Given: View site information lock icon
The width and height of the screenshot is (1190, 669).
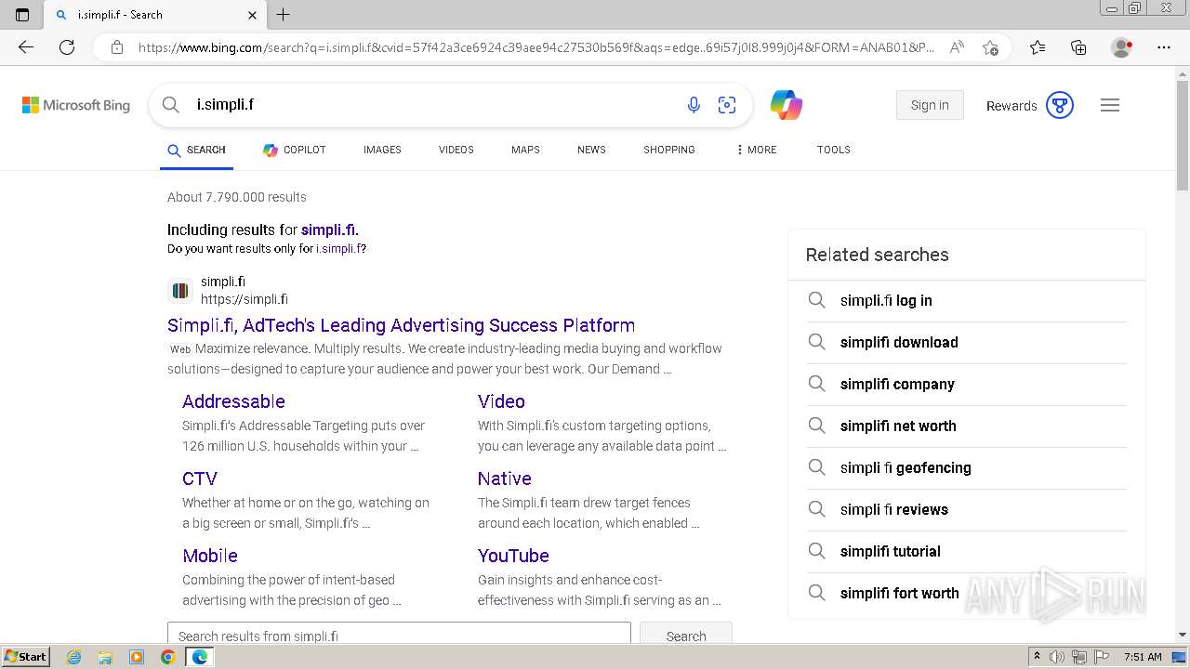Looking at the screenshot, I should pos(117,47).
